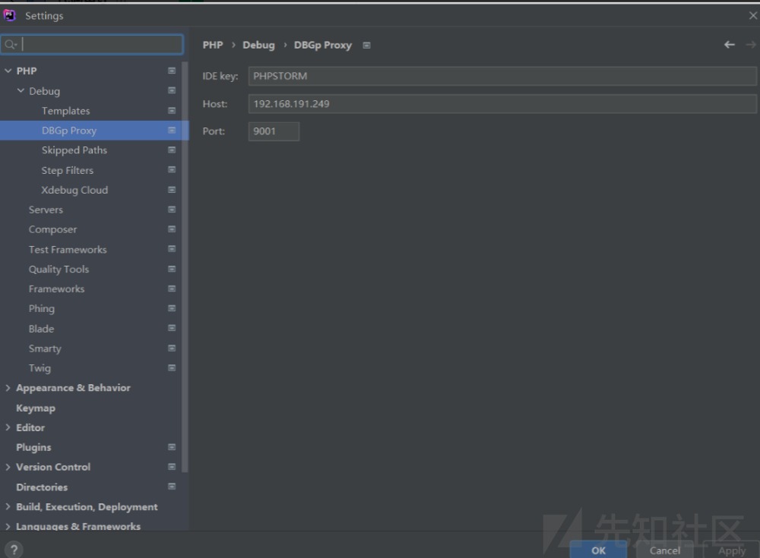Image resolution: width=760 pixels, height=558 pixels.
Task: Click the back navigation arrow icon
Action: tap(729, 45)
